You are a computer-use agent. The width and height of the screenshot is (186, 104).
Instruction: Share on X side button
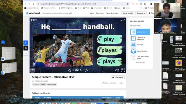click(26, 48)
